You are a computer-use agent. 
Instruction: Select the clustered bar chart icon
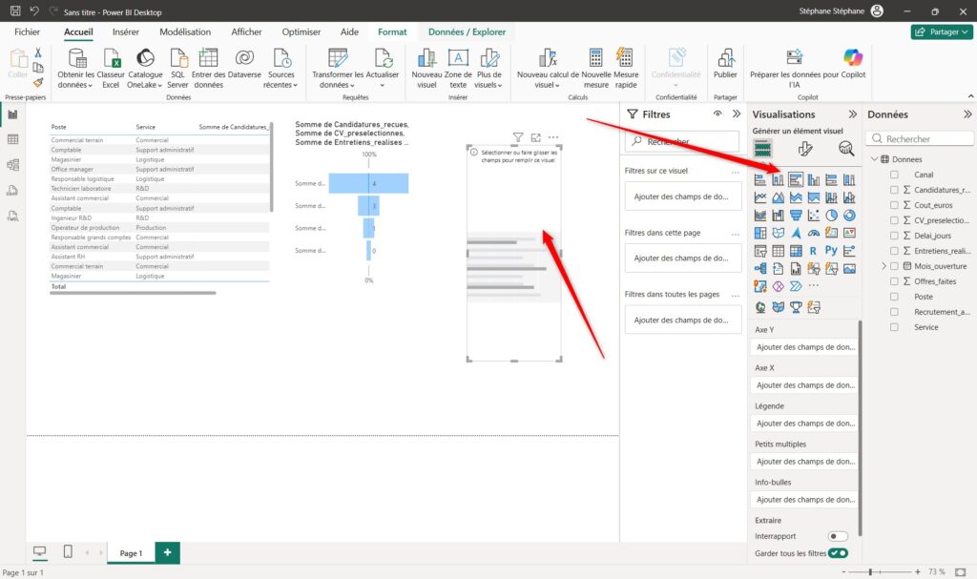[x=796, y=179]
